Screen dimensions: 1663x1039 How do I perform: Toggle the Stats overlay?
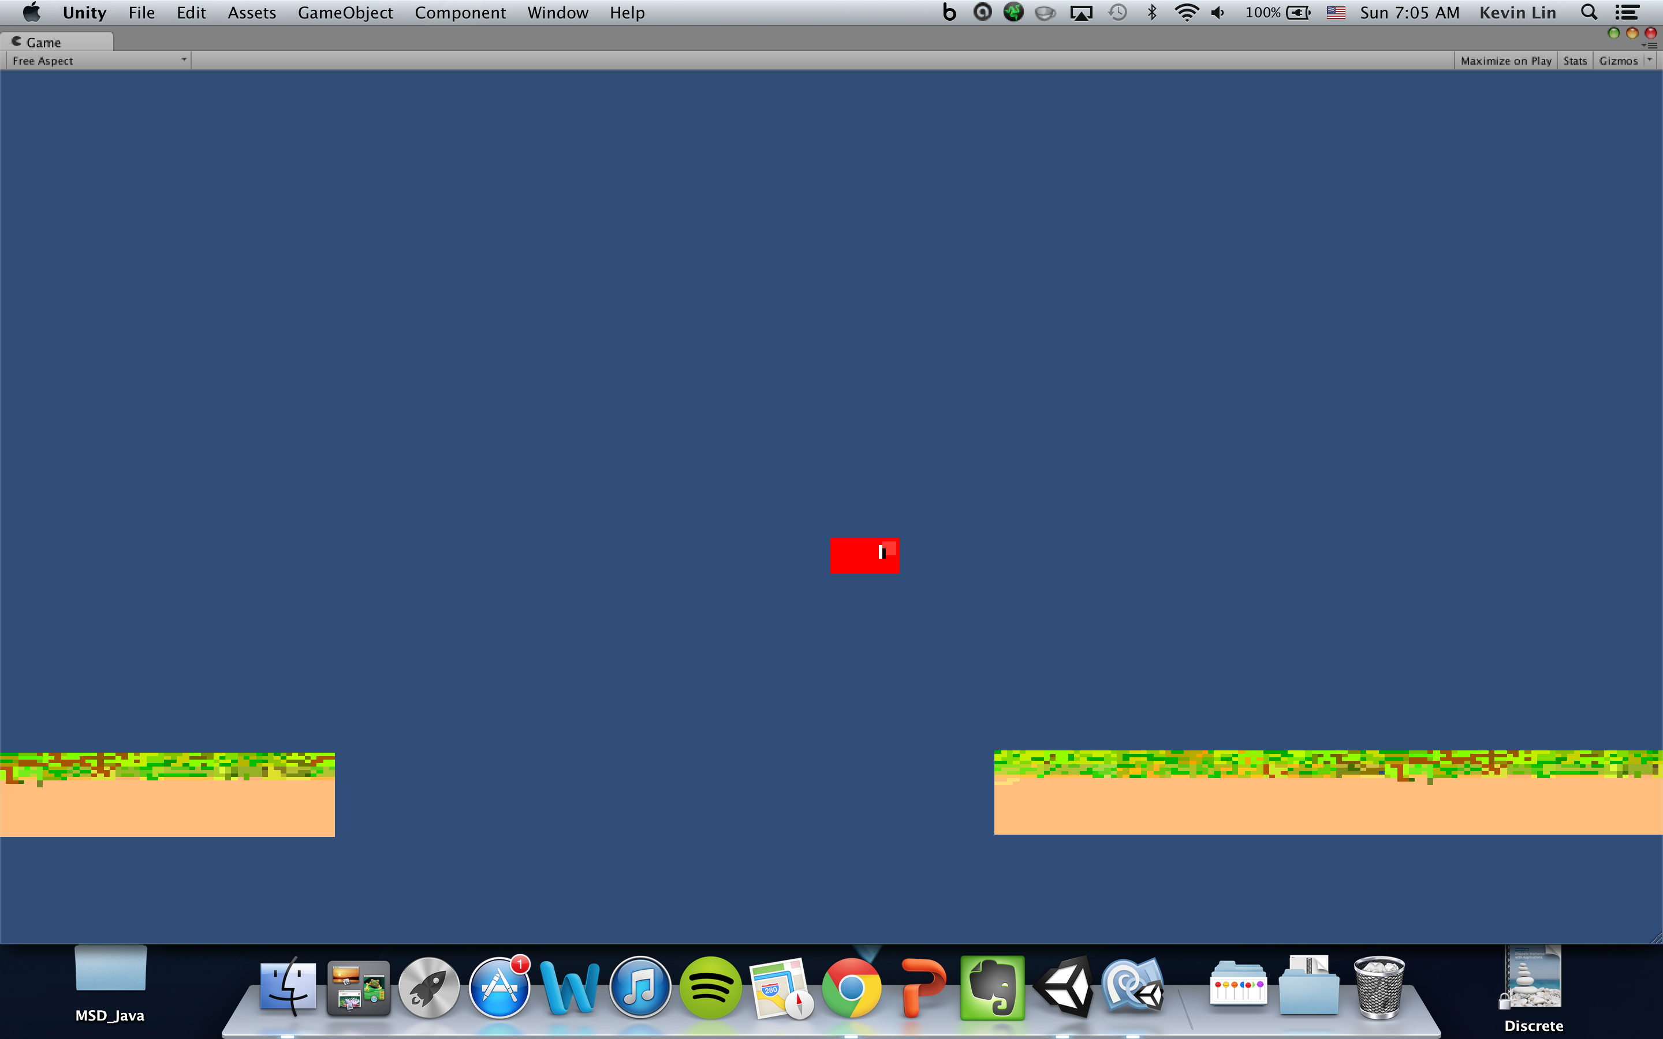(1574, 61)
